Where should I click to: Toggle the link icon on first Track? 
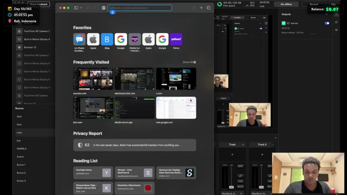240,176
